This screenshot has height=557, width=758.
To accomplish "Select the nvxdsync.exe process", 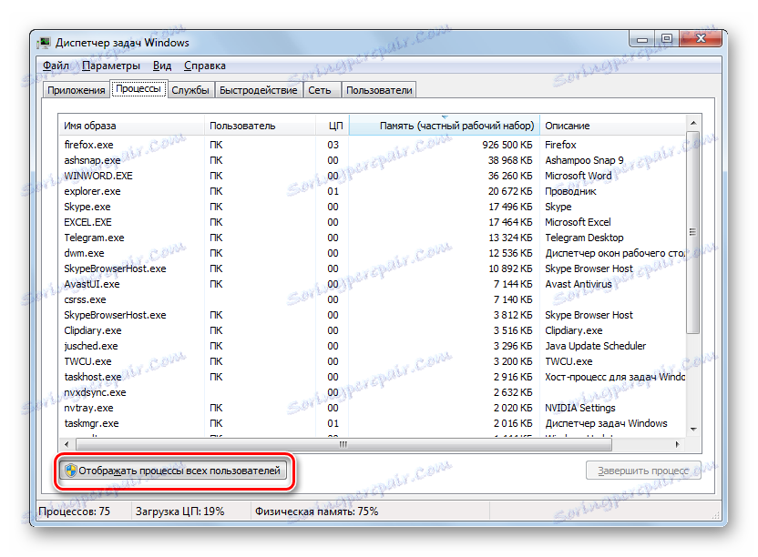I will 373,392.
